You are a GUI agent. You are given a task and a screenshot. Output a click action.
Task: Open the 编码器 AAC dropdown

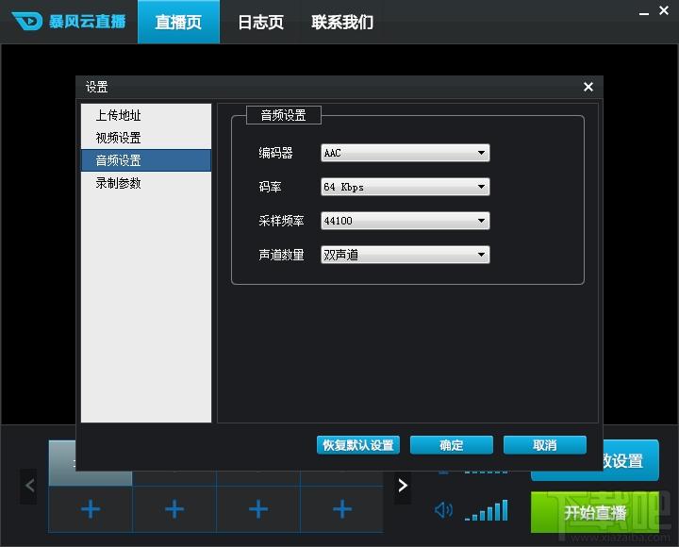click(406, 153)
